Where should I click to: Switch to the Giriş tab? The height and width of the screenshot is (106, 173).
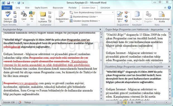18,8
